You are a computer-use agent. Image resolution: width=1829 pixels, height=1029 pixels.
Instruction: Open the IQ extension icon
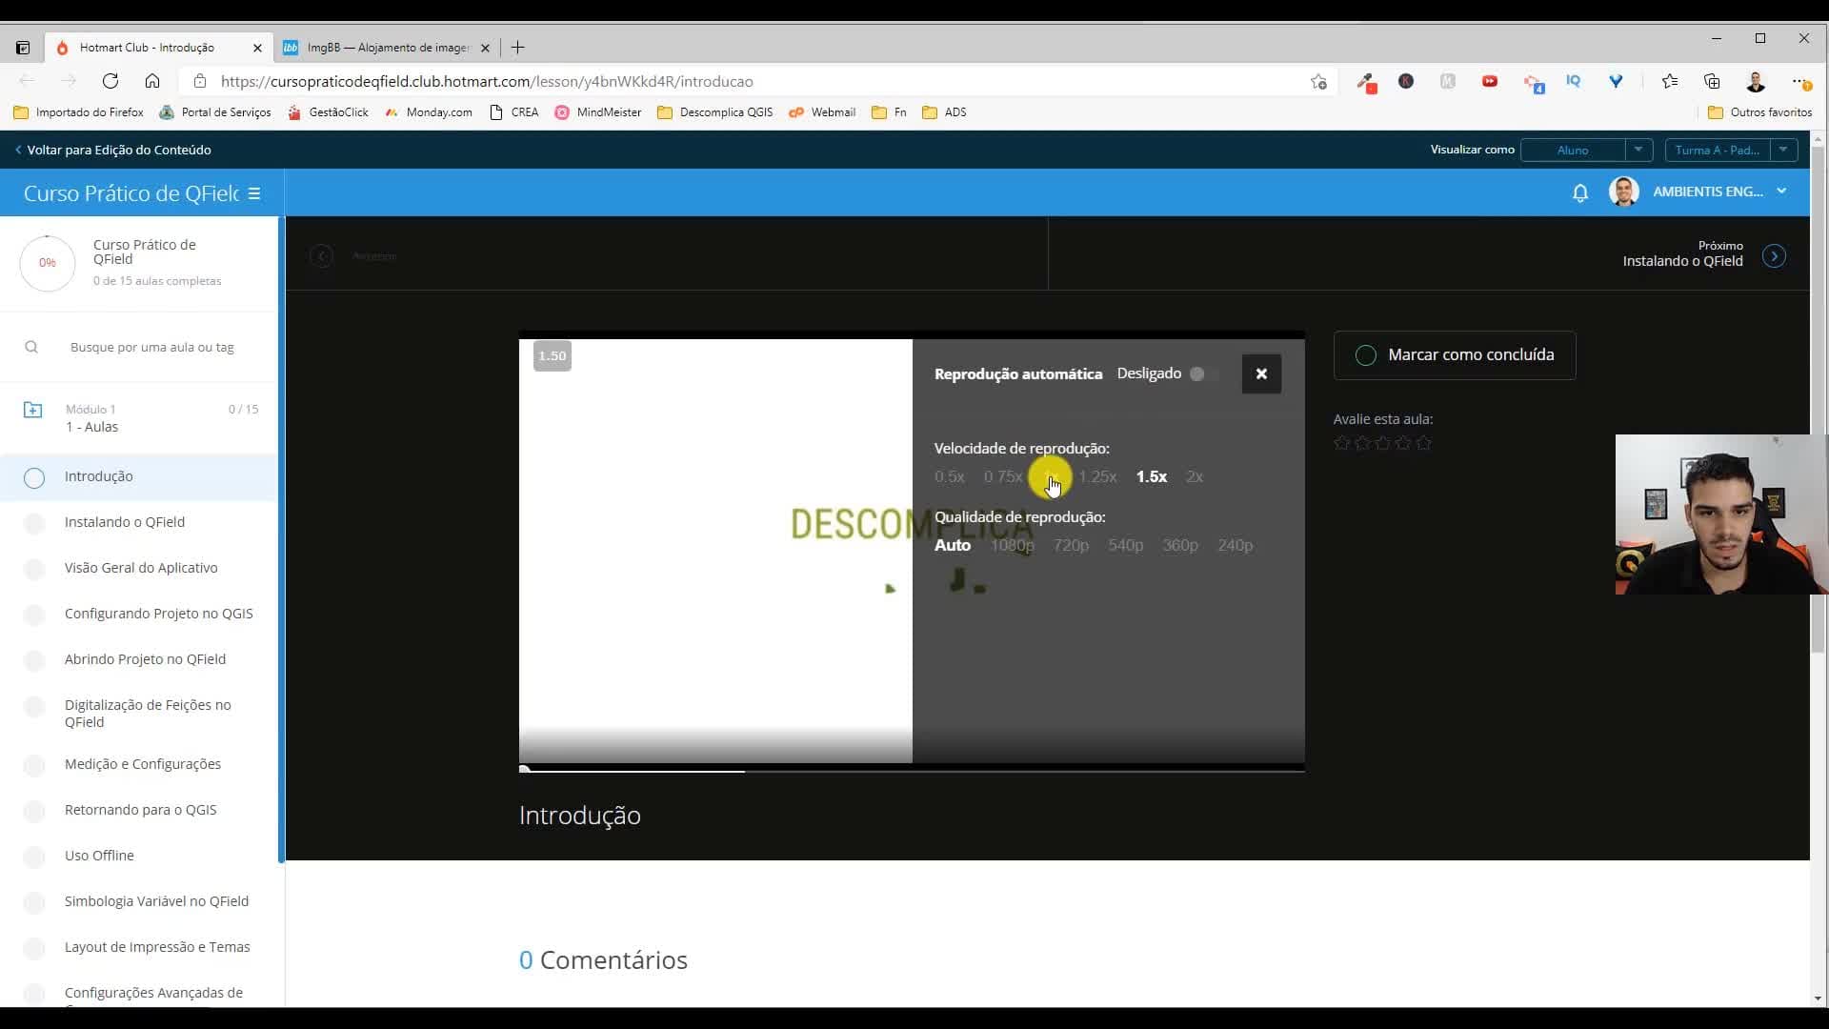[1573, 82]
